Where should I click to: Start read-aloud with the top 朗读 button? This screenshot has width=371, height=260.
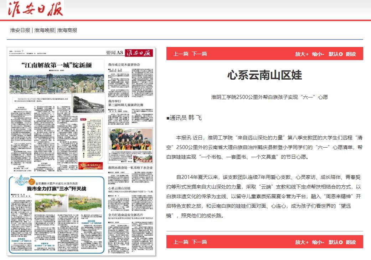click(x=351, y=54)
